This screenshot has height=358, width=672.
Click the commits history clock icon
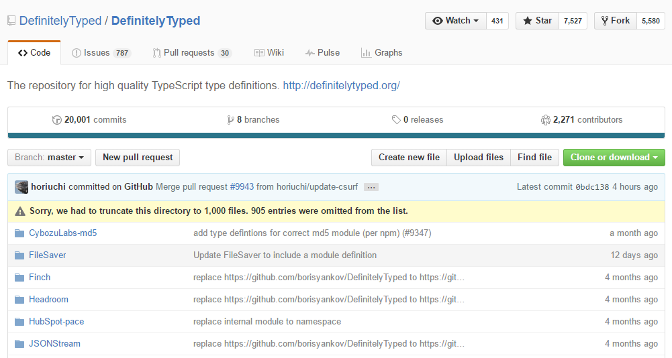click(56, 120)
